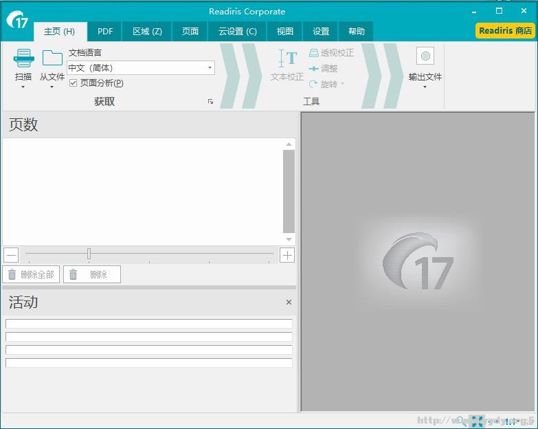The width and height of the screenshot is (538, 429).
Task: Click the fit-to-window icon in status bar
Action: click(x=477, y=421)
